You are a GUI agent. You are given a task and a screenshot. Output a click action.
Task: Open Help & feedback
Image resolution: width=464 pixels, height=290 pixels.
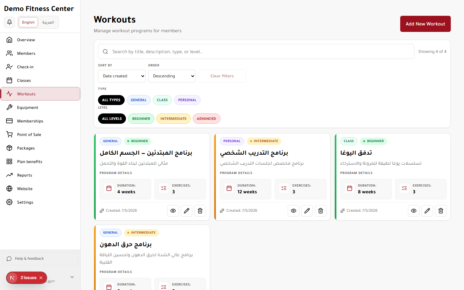click(40, 259)
